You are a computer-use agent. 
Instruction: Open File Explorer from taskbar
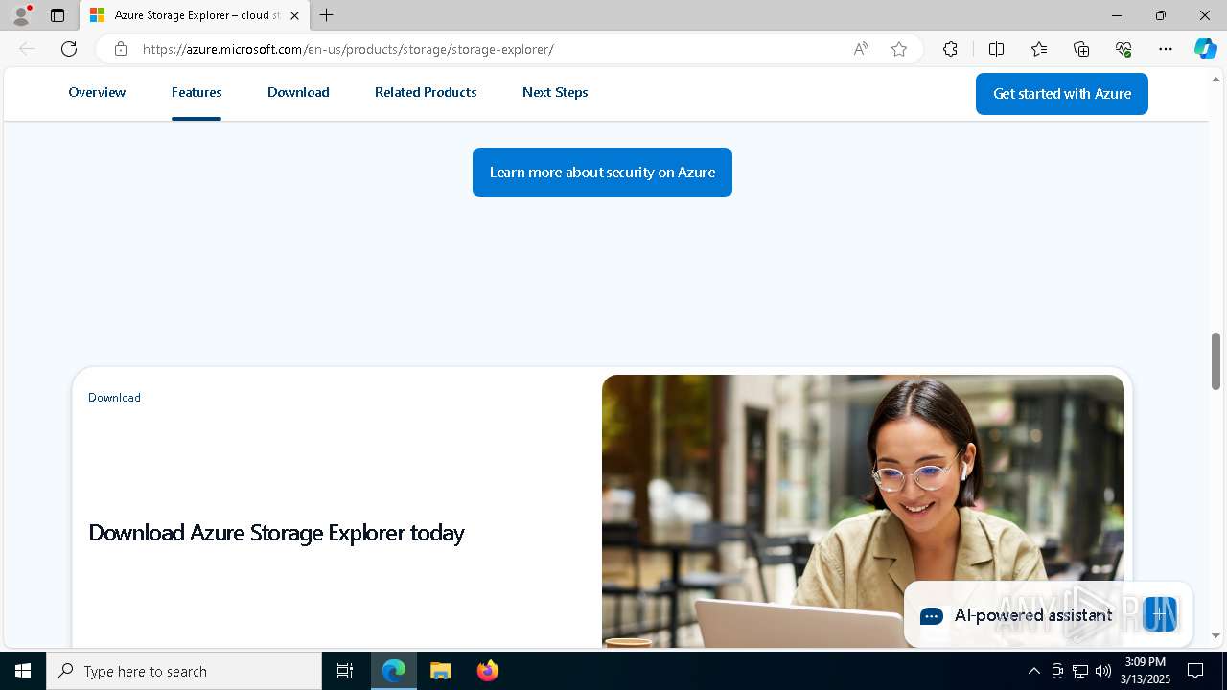pyautogui.click(x=441, y=671)
